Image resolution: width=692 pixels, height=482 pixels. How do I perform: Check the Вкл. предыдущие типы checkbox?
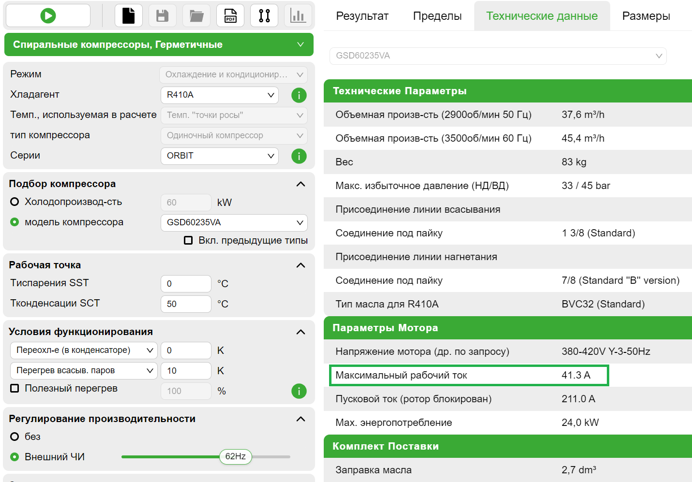[188, 240]
